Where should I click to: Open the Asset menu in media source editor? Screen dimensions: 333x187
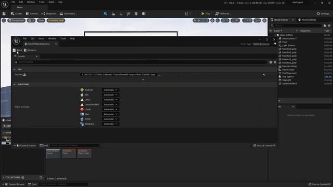pyautogui.click(x=42, y=38)
